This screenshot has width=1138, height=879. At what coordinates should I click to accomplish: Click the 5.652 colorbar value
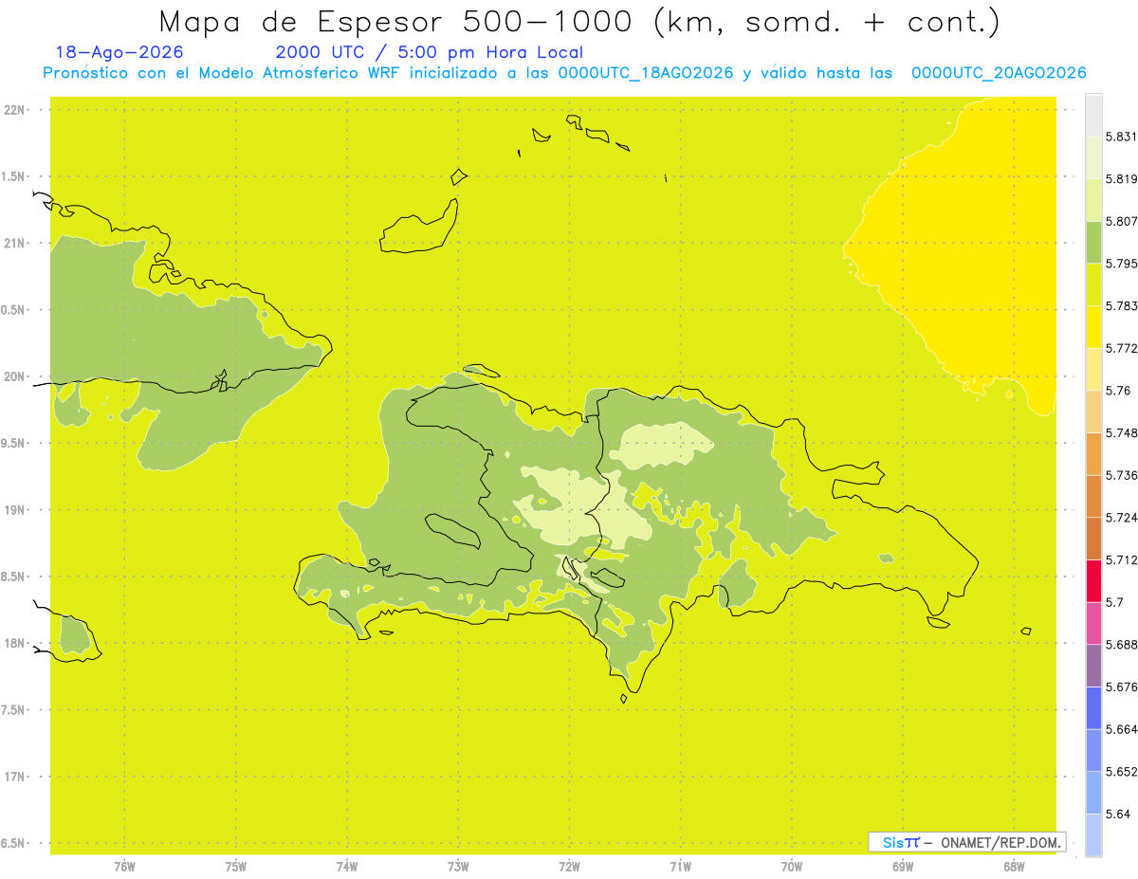1121,772
